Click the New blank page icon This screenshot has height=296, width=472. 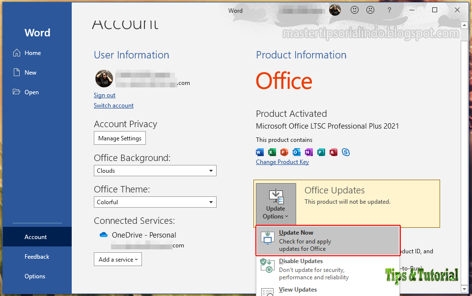tap(17, 72)
